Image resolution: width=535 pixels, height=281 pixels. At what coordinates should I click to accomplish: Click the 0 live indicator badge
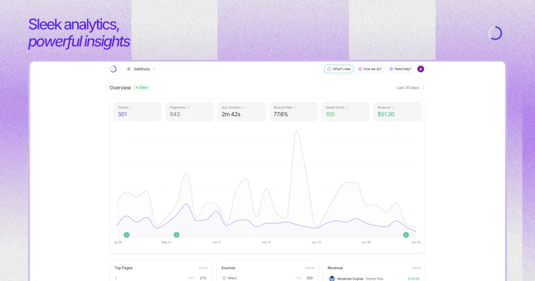pos(141,88)
